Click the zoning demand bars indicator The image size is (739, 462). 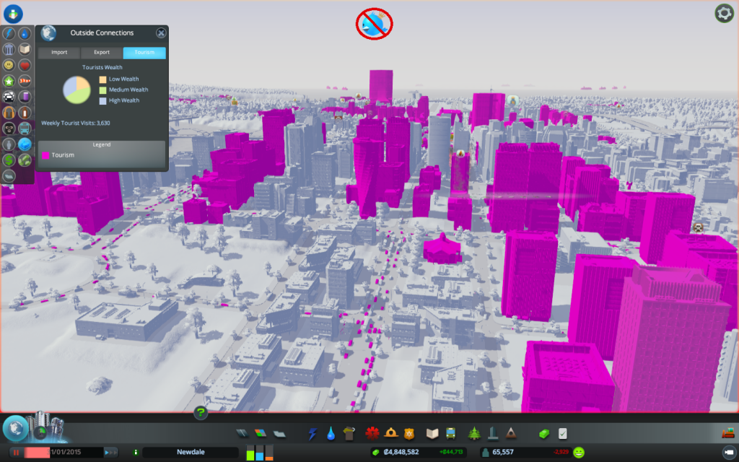[260, 453]
